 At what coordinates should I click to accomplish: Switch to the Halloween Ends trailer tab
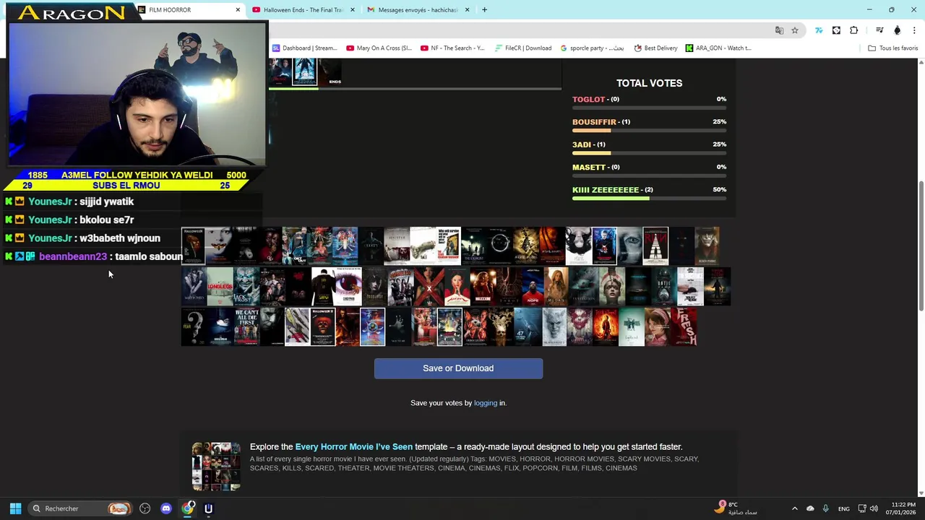click(304, 10)
